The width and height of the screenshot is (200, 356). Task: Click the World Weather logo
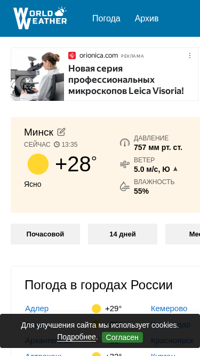40,18
